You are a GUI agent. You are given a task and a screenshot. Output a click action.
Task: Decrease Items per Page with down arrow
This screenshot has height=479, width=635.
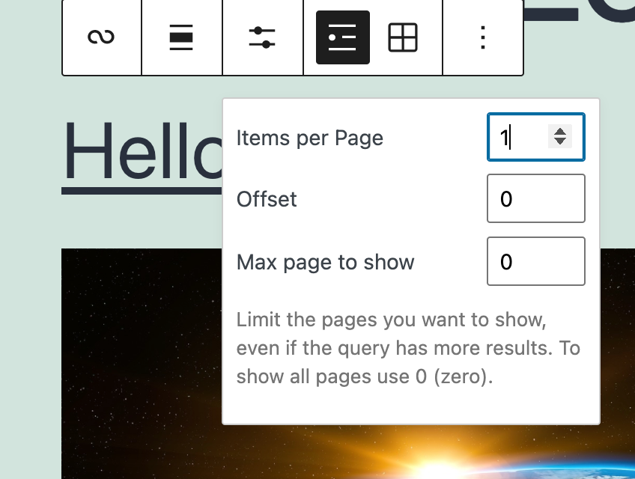(559, 141)
